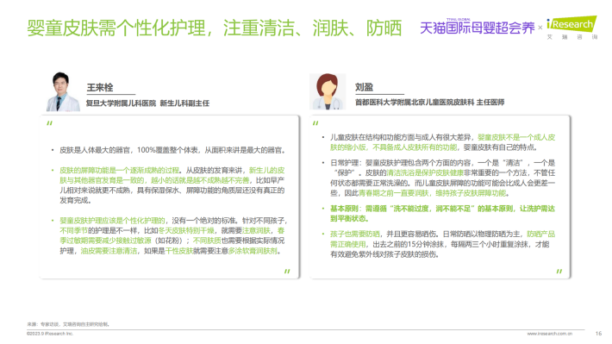Click the opening quote mark in left card
612x344 pixels.
(50, 123)
